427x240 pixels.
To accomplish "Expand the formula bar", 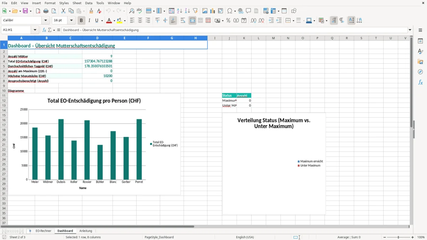I will pyautogui.click(x=410, y=30).
